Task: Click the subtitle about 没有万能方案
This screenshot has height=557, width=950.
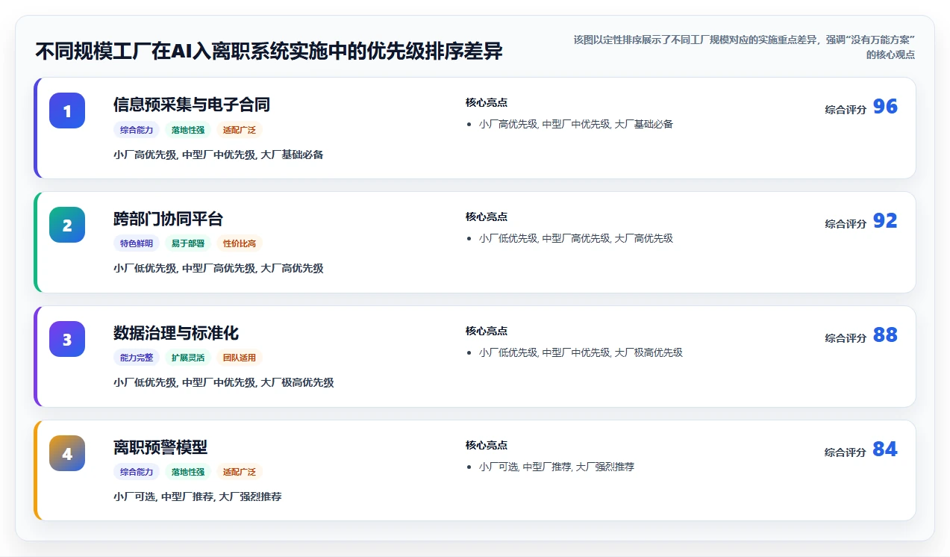Action: click(x=744, y=47)
